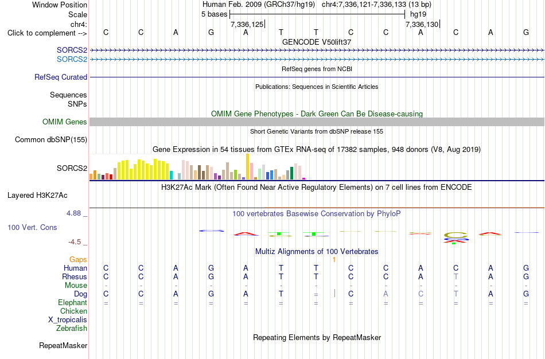The width and height of the screenshot is (545, 359).
Task: Click 'OMIM Gene Phenotypes' green track title
Action: [x=317, y=114]
